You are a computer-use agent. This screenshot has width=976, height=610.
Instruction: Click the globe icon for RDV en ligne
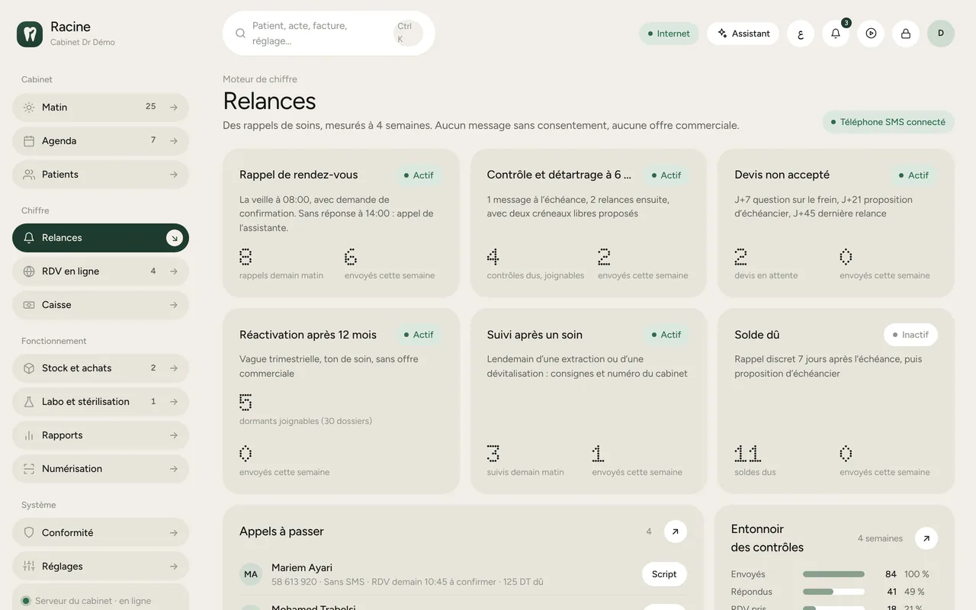tap(29, 271)
